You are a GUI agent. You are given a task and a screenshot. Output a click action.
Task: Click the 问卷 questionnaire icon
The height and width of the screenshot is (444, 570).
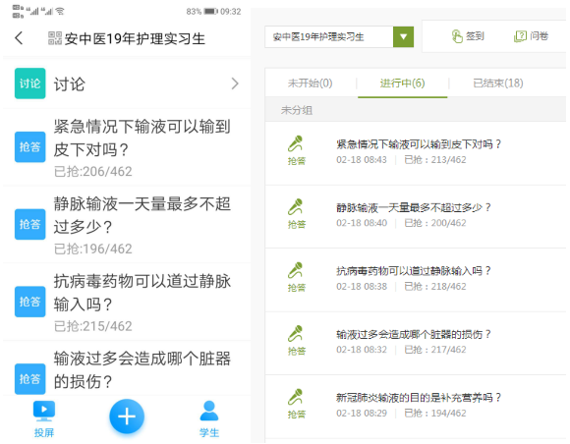click(x=520, y=36)
